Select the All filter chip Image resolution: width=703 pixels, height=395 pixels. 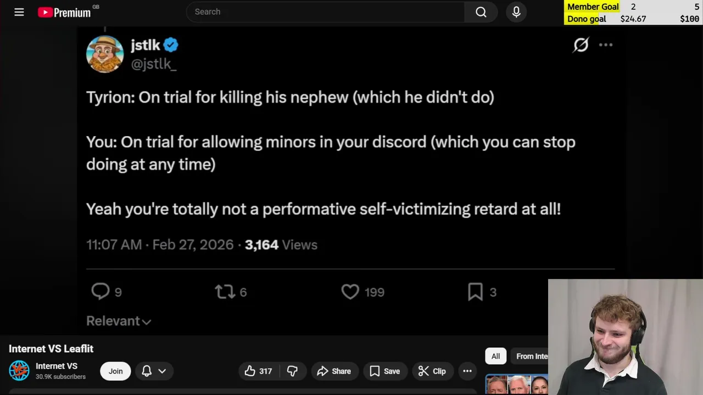pyautogui.click(x=495, y=357)
